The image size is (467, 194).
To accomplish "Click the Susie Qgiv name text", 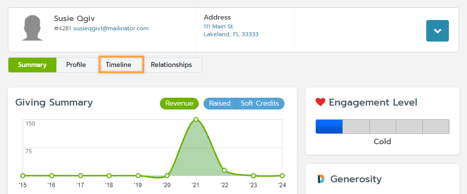I will [74, 19].
